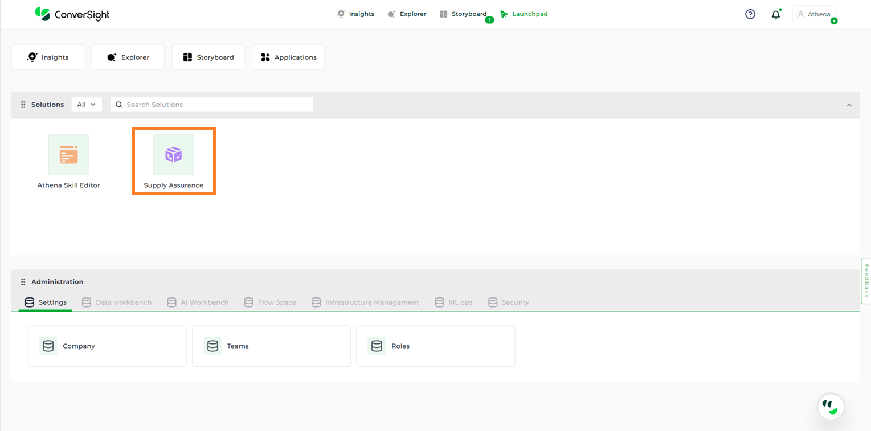Expand the All solutions filter dropdown
The image size is (871, 431).
pos(87,105)
